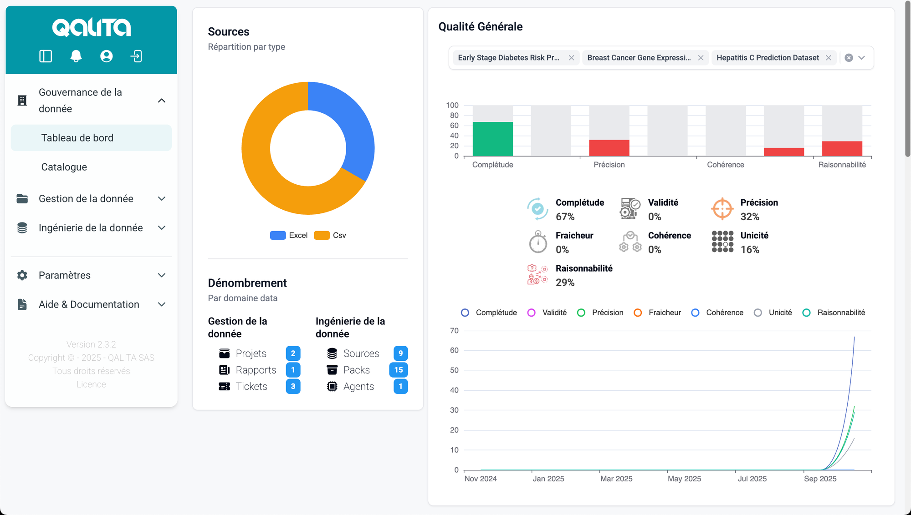Image resolution: width=911 pixels, height=515 pixels.
Task: Click the Csv orange legend swatch
Action: (322, 235)
